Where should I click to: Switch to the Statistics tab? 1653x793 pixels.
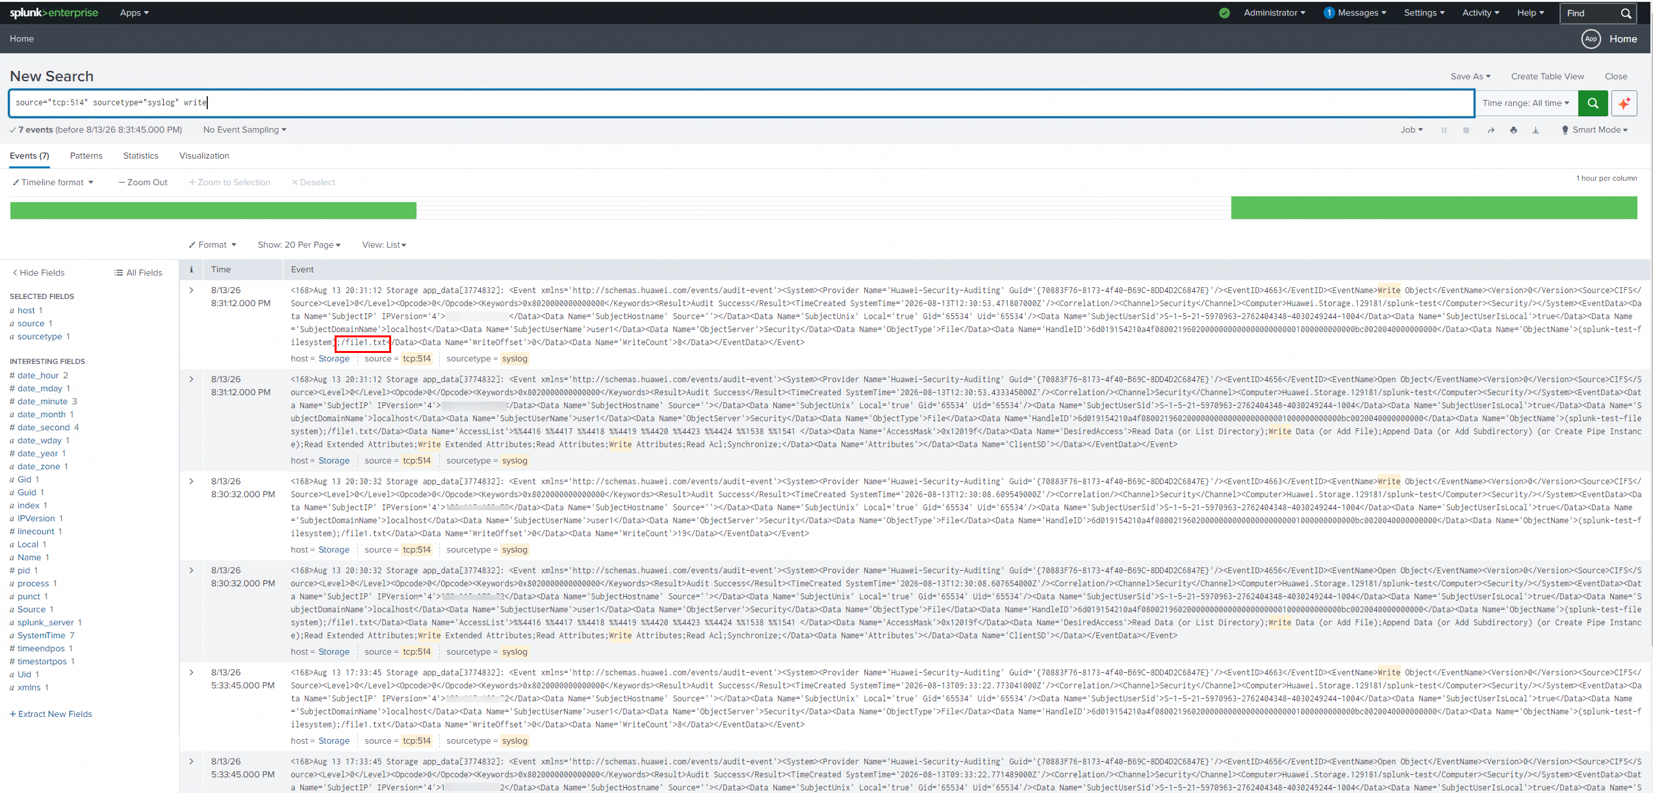click(141, 156)
